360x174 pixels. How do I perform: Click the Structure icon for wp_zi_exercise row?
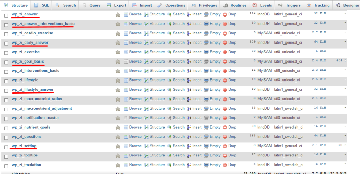146,52
